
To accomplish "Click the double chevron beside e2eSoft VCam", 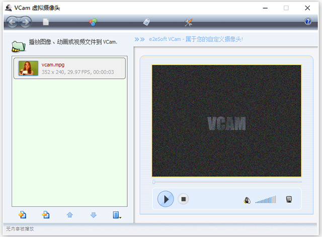I will [140, 39].
